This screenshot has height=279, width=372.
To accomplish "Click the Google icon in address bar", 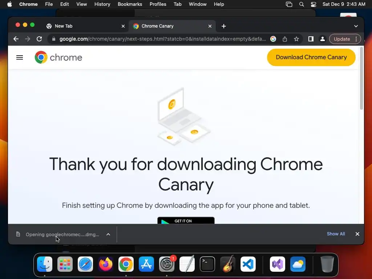I will (273, 39).
